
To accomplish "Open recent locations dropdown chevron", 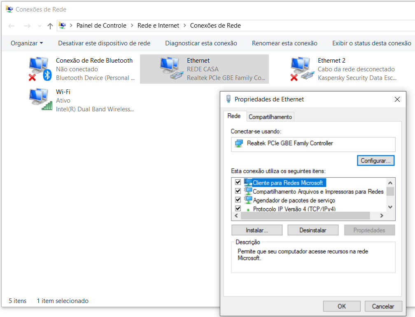I will click(40, 26).
